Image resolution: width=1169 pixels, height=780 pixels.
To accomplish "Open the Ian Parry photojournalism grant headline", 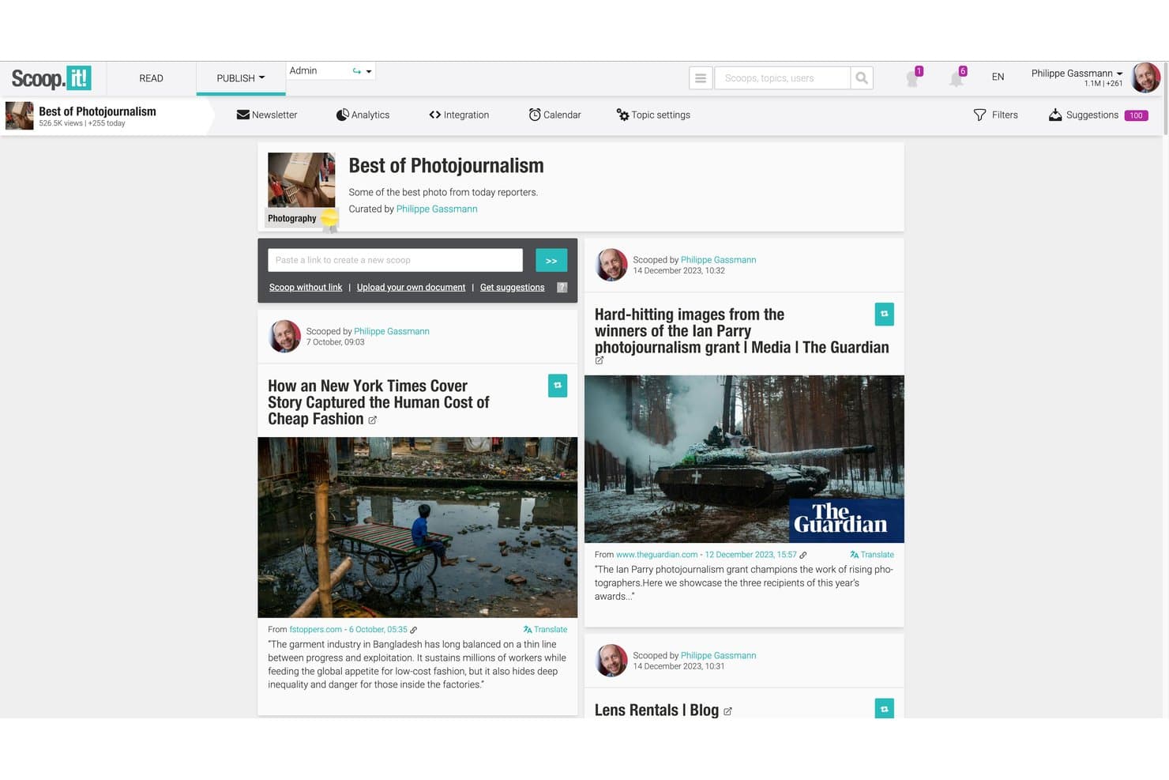I will point(742,331).
